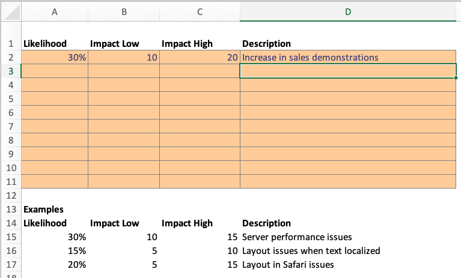Select the 15% likelihood cell
Screen dimensions: 461x278
(x=55, y=251)
